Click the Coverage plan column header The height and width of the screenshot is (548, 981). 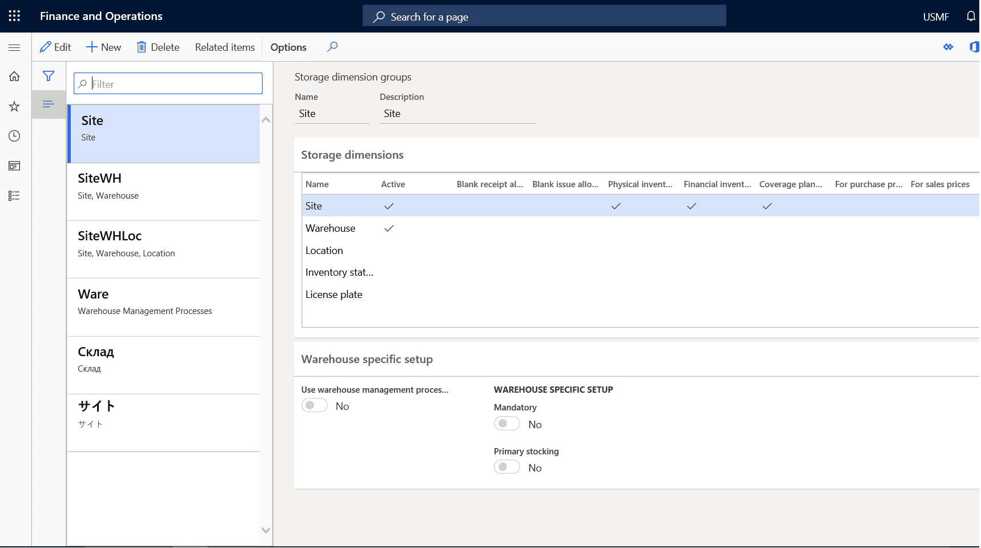[791, 184]
